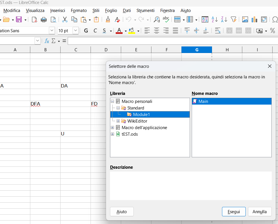The width and height of the screenshot is (278, 224).
Task: Click the Insert chart icon
Action: pyautogui.click(x=254, y=19)
